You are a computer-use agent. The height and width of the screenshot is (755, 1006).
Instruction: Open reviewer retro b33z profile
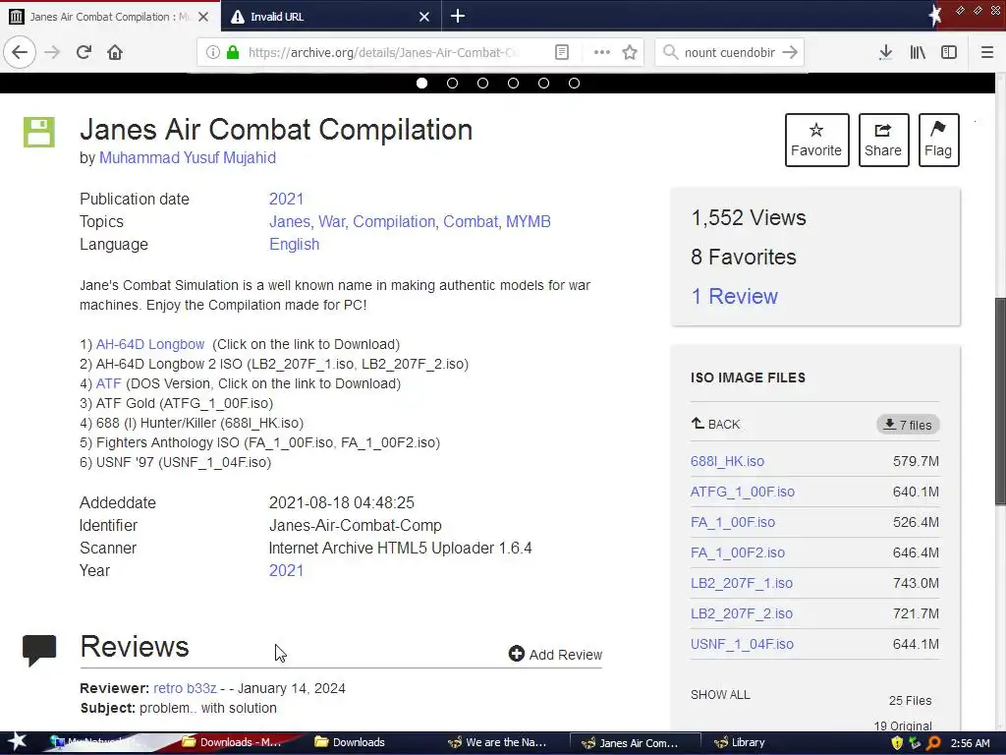(x=185, y=688)
